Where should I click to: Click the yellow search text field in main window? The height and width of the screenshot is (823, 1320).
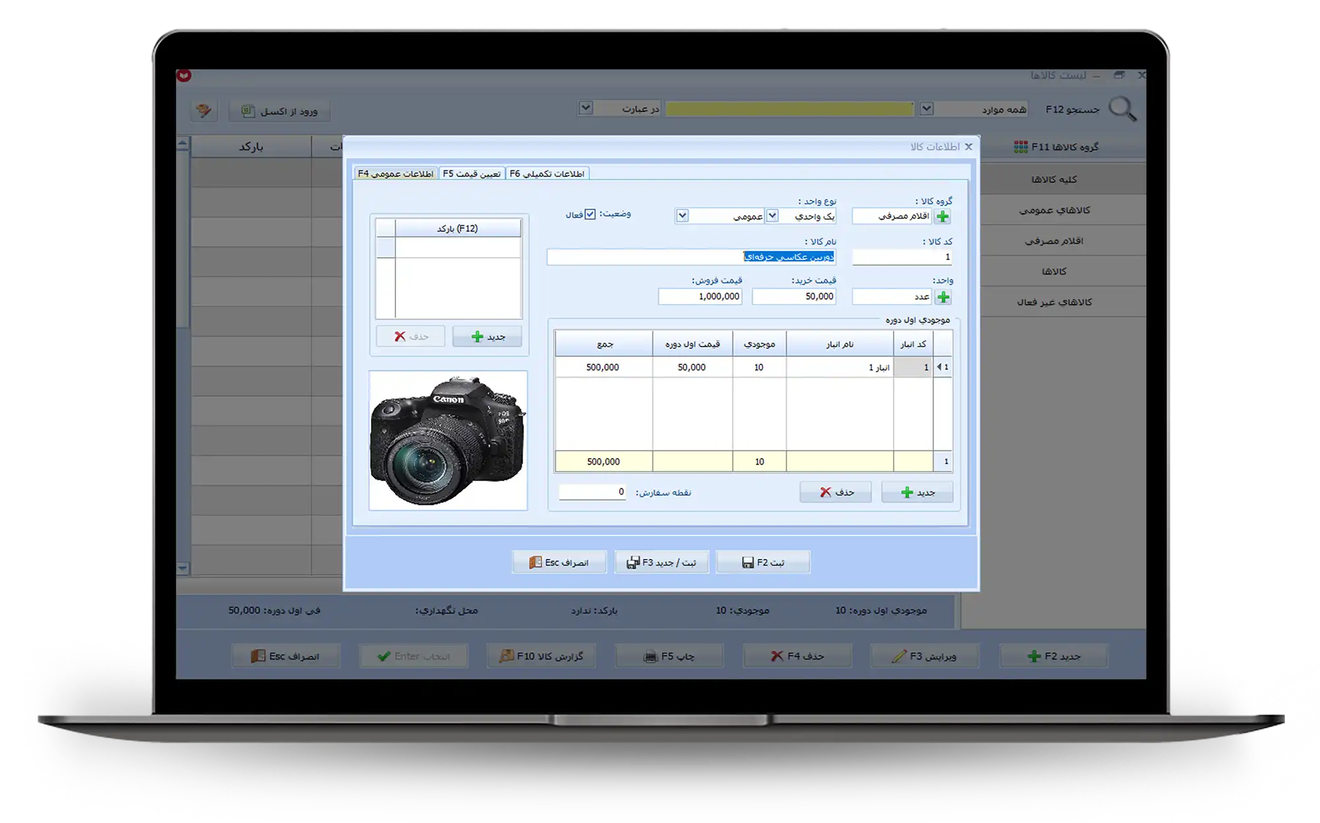pyautogui.click(x=789, y=109)
